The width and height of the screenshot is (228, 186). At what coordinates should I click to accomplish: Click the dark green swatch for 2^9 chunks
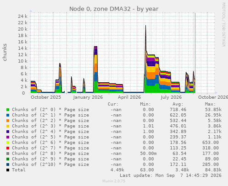[8, 159]
